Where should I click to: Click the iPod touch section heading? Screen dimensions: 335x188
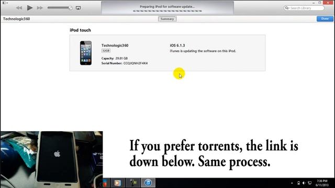[x=80, y=30]
